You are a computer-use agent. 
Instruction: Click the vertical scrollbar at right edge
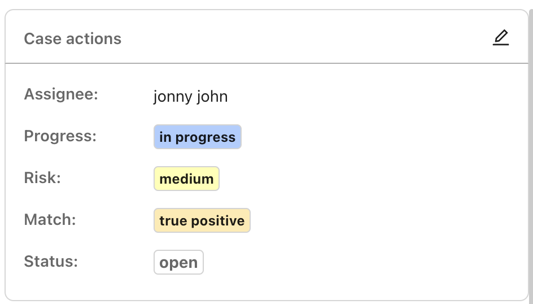531,152
